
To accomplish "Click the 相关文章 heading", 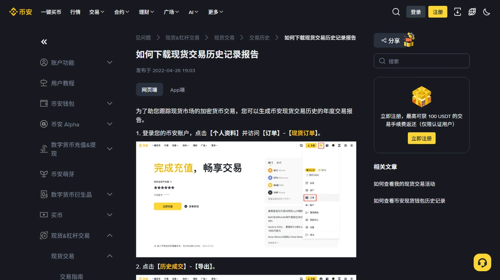I will click(x=385, y=166).
